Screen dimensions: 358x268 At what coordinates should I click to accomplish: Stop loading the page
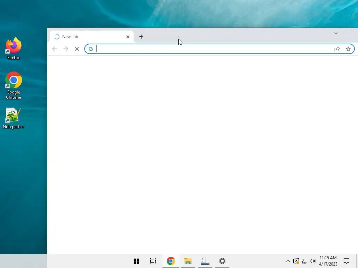[x=77, y=49]
